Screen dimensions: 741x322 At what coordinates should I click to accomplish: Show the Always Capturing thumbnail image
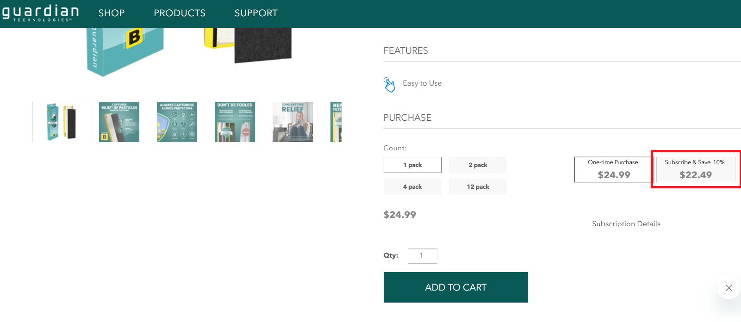(x=177, y=122)
